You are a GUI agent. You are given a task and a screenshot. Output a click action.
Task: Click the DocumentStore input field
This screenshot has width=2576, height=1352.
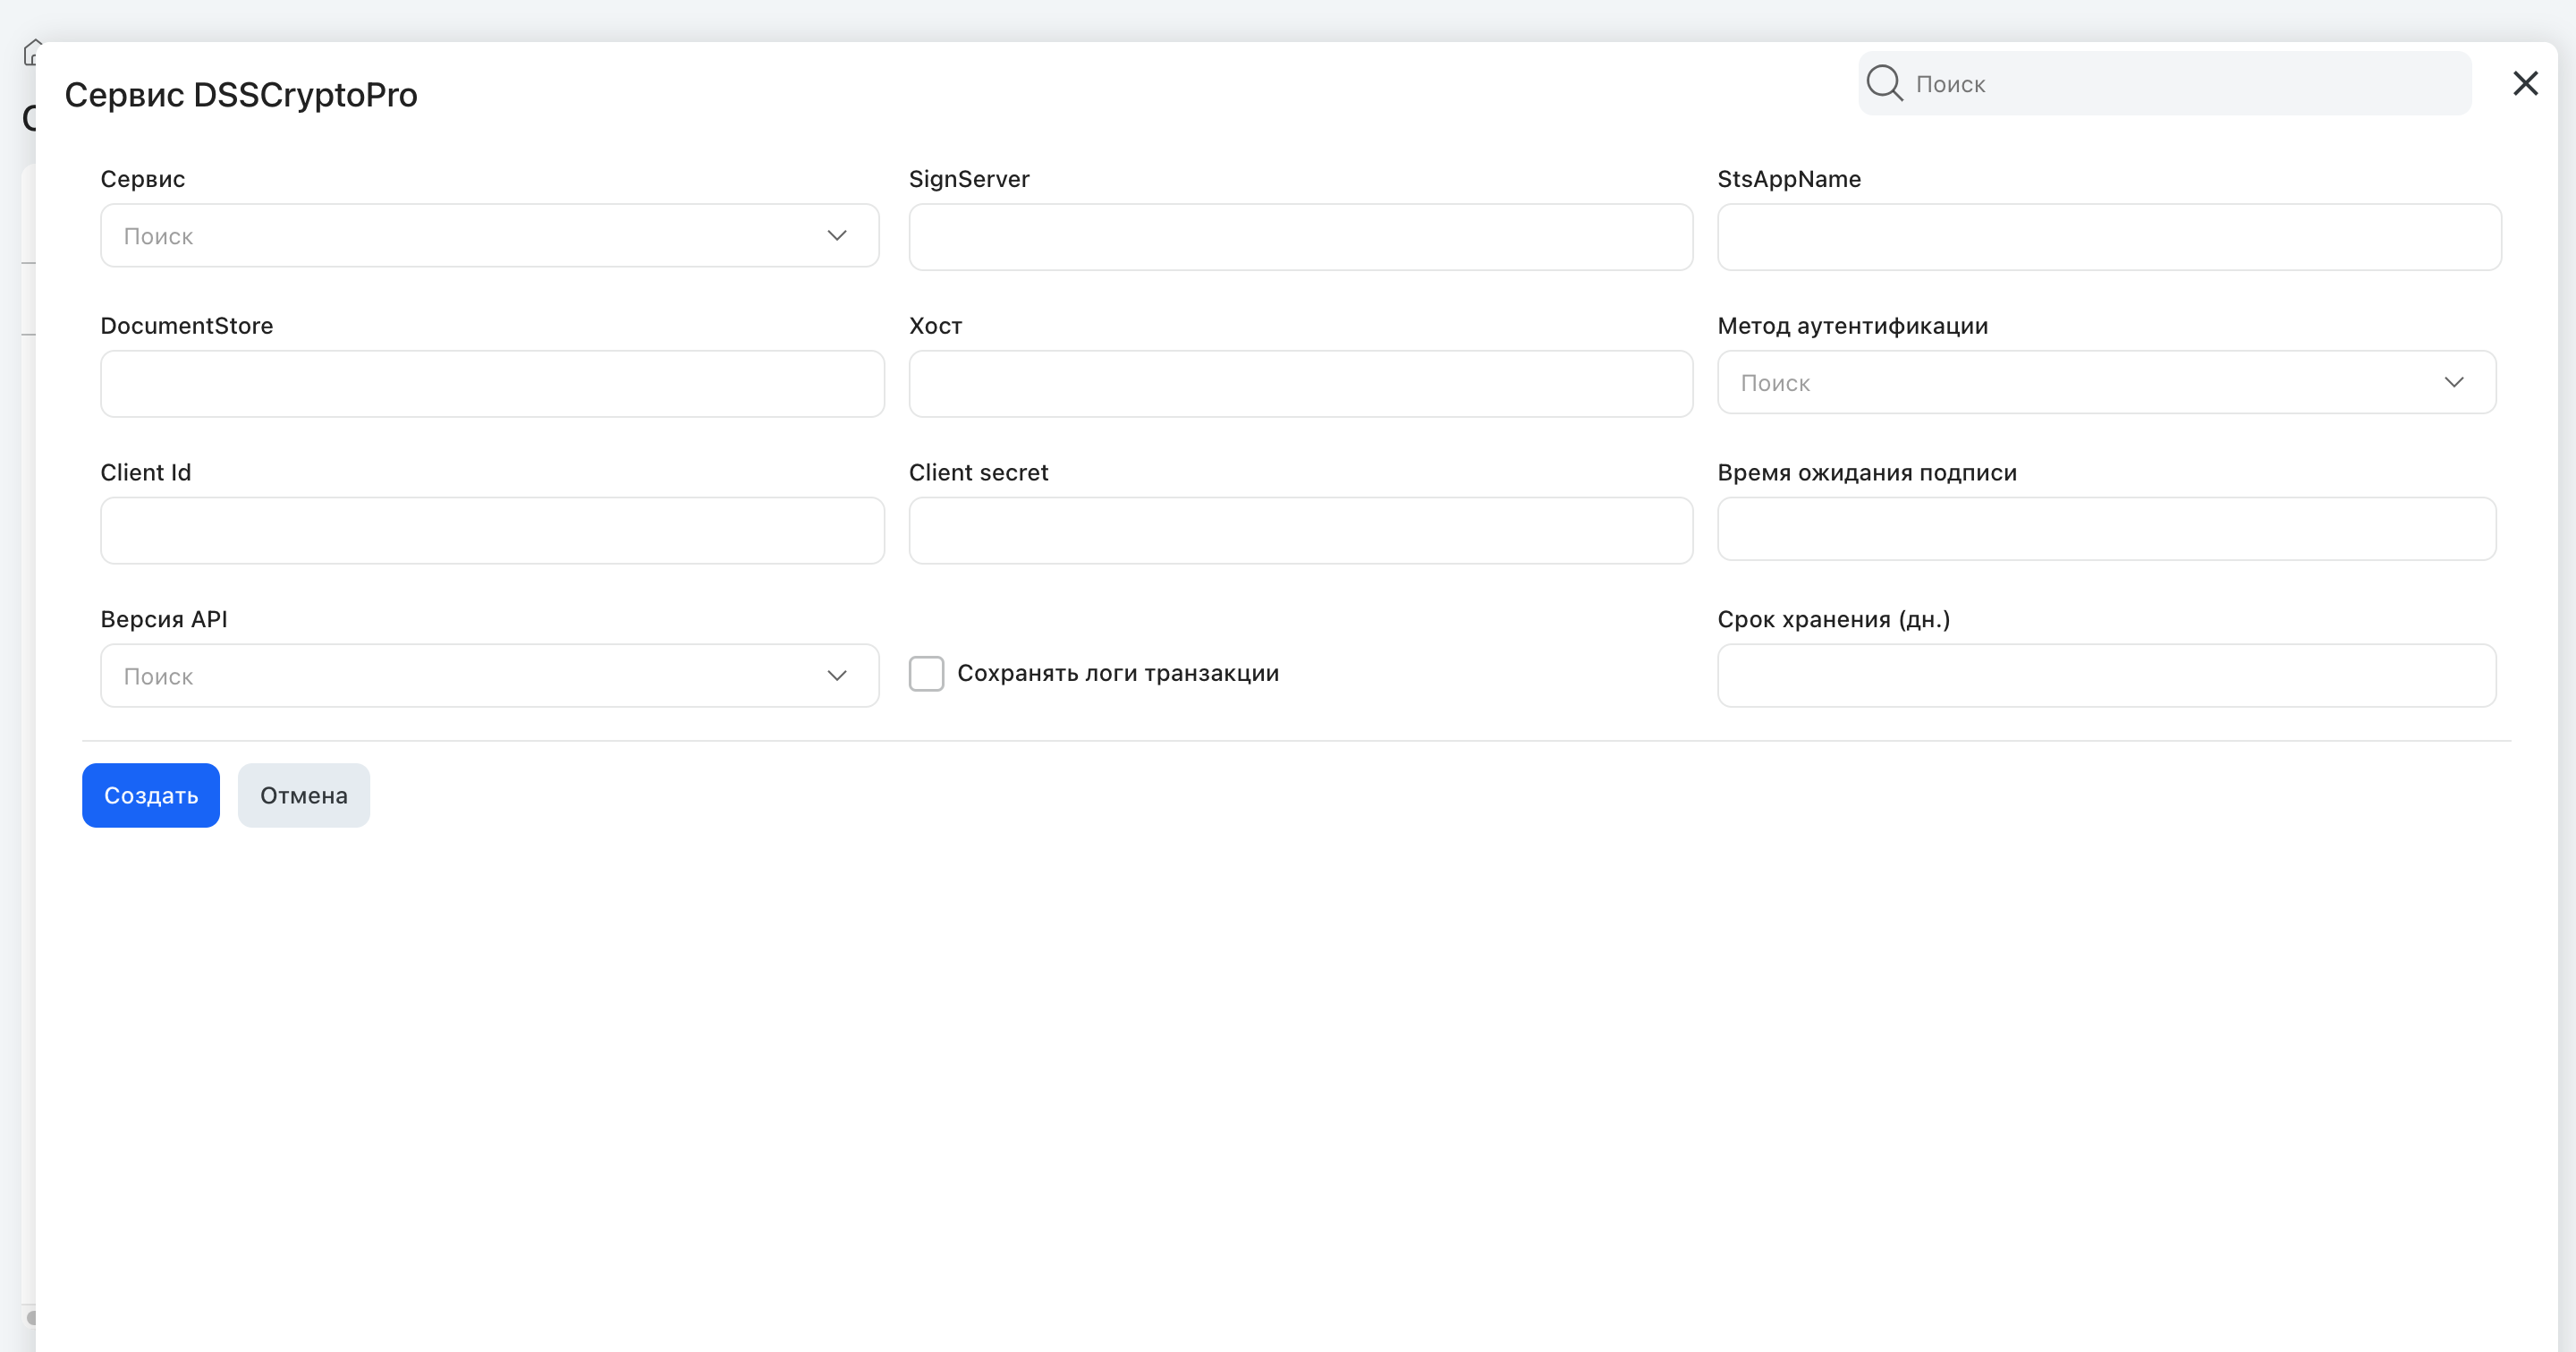click(492, 384)
